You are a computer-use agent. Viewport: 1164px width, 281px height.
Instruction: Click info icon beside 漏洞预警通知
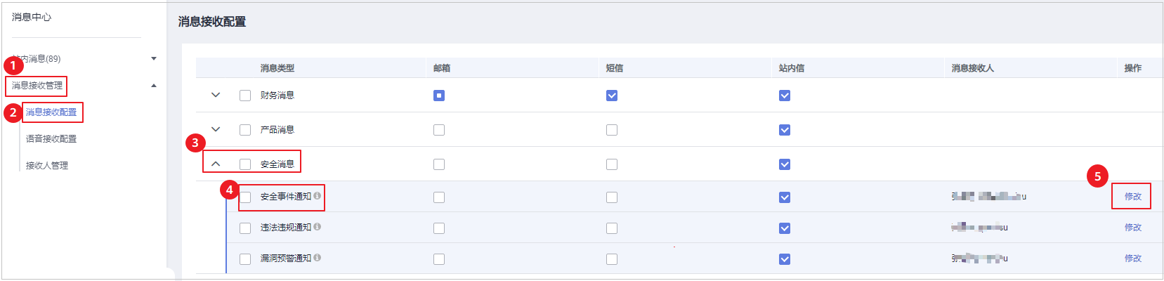(318, 258)
